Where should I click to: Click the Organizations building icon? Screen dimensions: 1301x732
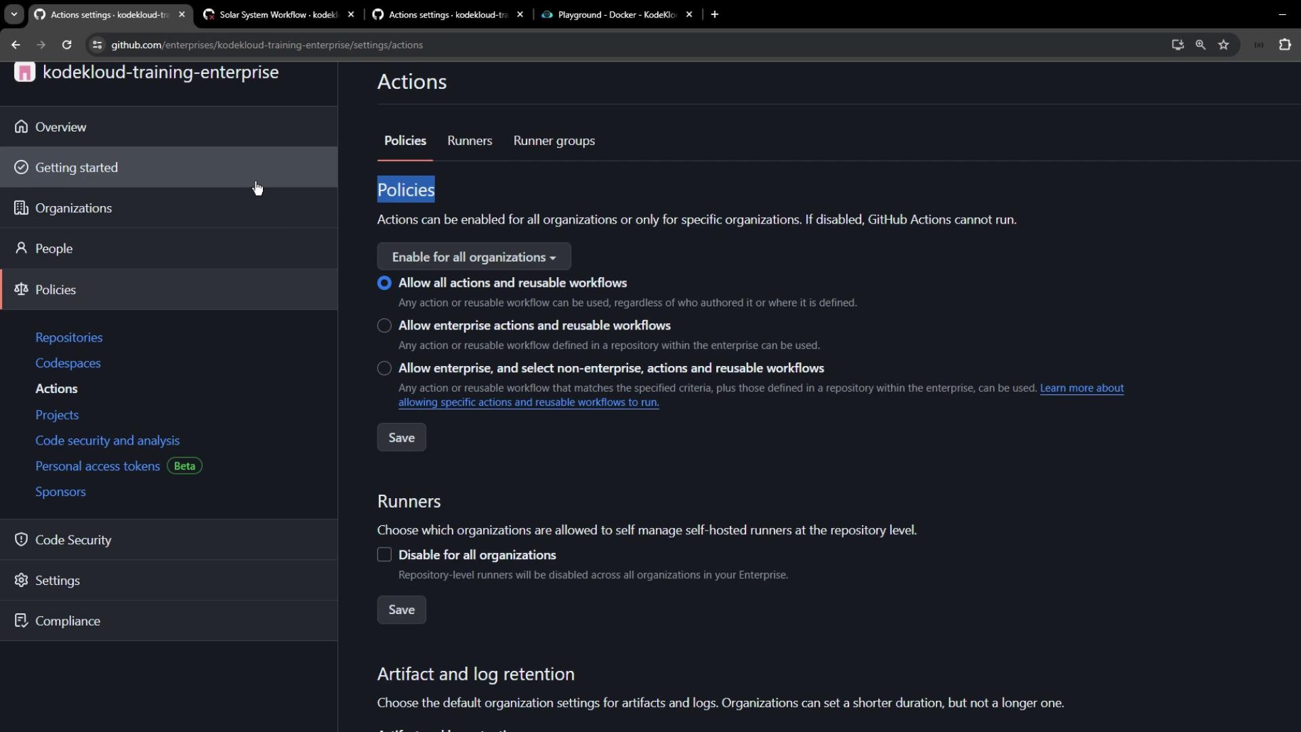coord(21,208)
